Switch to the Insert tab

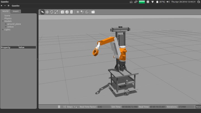tap(16, 11)
